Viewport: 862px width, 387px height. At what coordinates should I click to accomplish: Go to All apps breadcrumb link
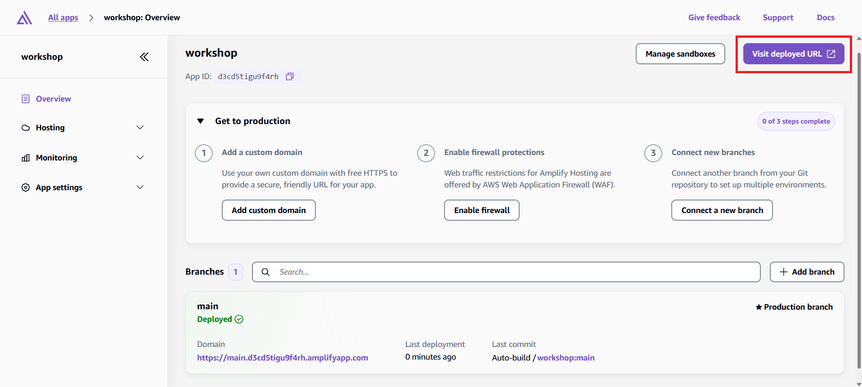63,18
